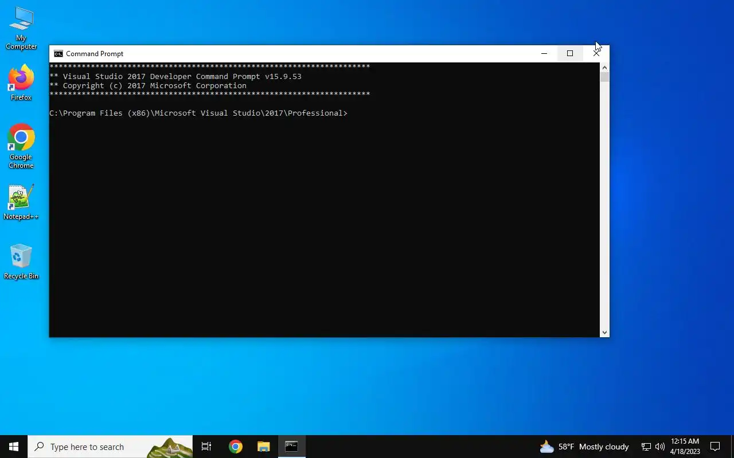
Task: Open the Command Prompt title bar system icon
Action: (x=58, y=54)
